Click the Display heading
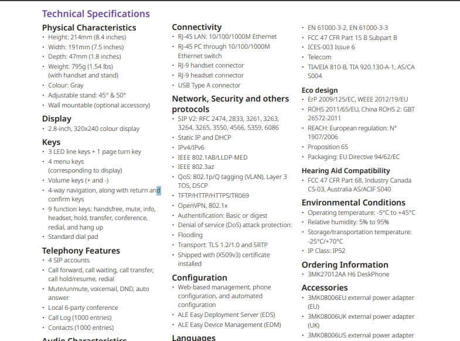This screenshot has height=341, width=460. click(57, 119)
